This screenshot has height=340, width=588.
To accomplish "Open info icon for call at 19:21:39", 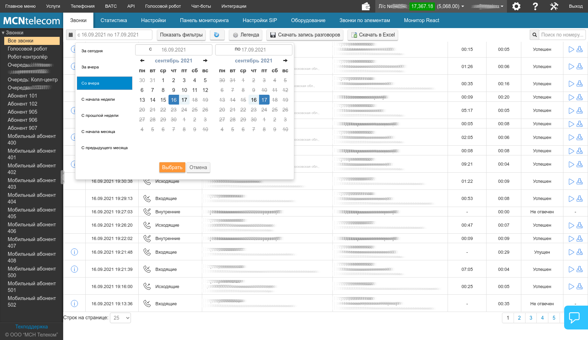I will click(74, 269).
